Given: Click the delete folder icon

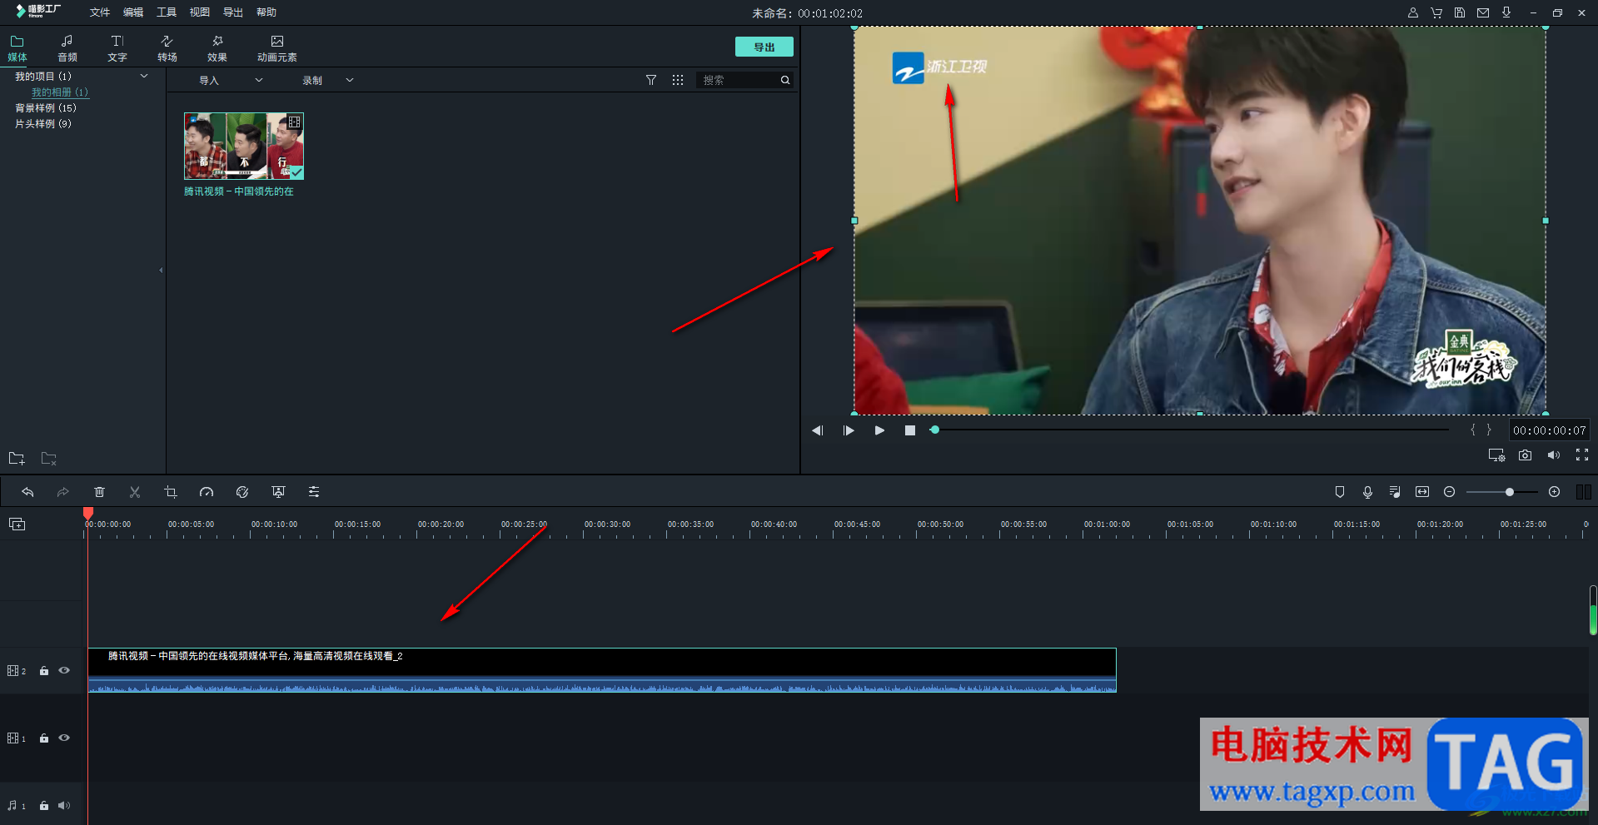Looking at the screenshot, I should point(49,459).
